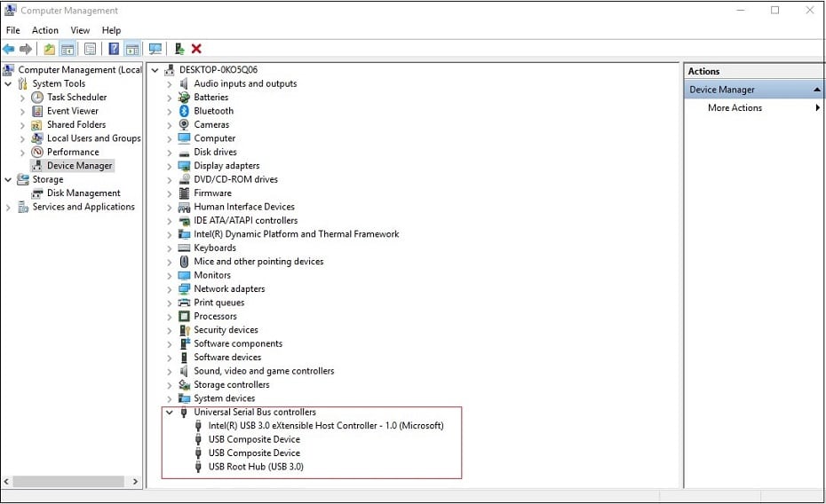Click the Mice and other pointing devices icon
The image size is (826, 504).
tap(184, 262)
